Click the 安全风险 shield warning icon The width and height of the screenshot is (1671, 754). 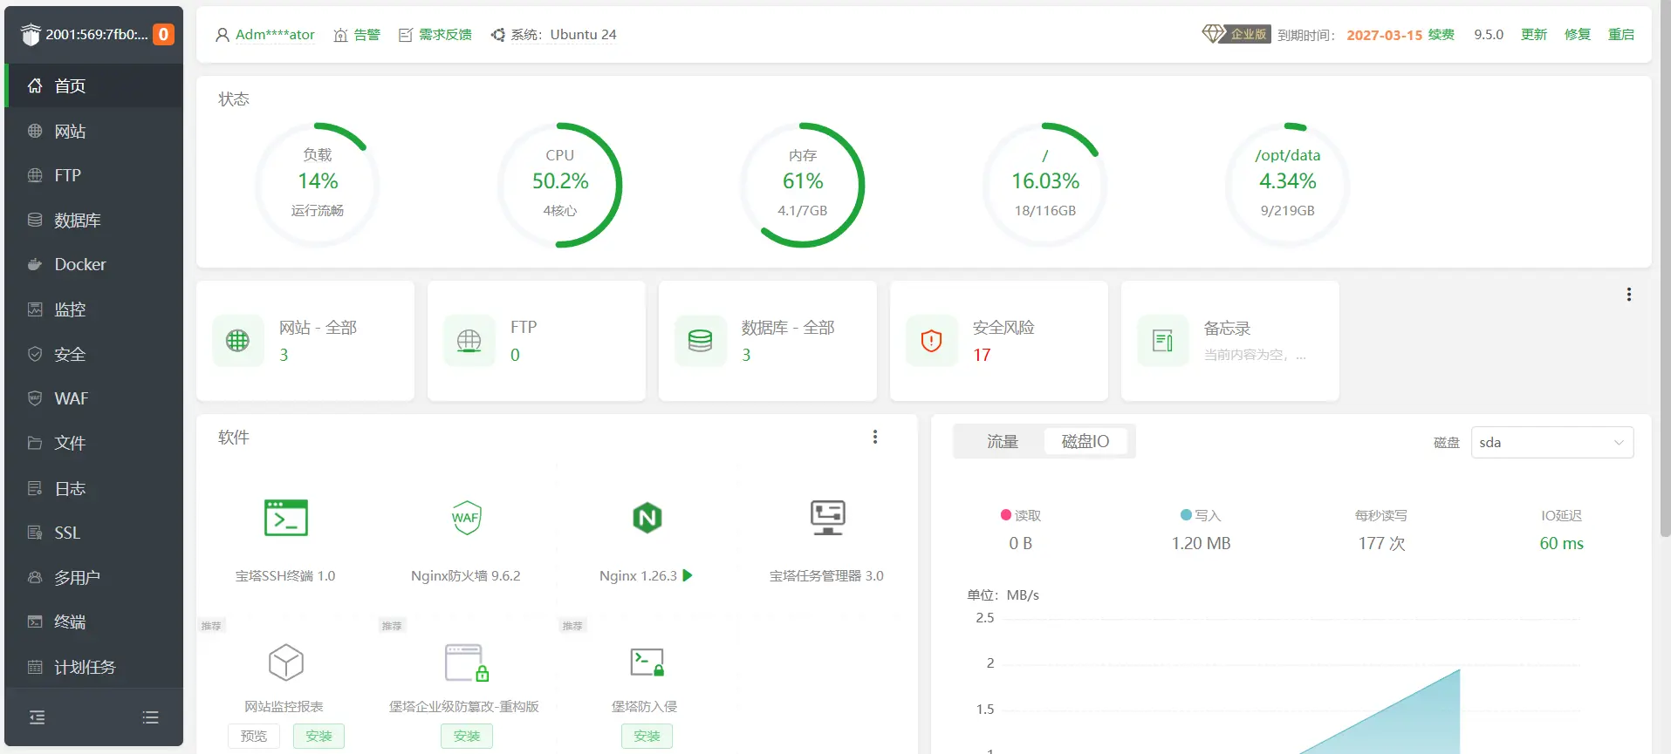(932, 341)
